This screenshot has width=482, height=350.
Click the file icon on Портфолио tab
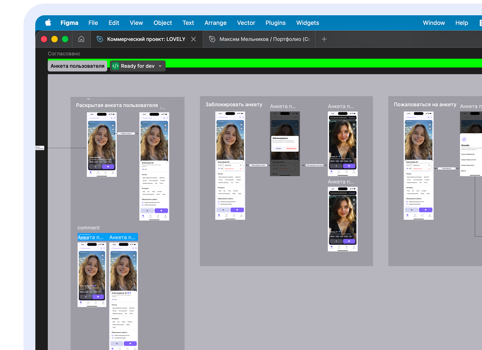click(212, 39)
